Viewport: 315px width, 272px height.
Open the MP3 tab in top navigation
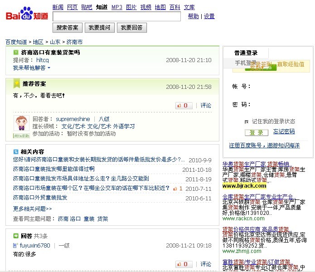click(x=117, y=7)
